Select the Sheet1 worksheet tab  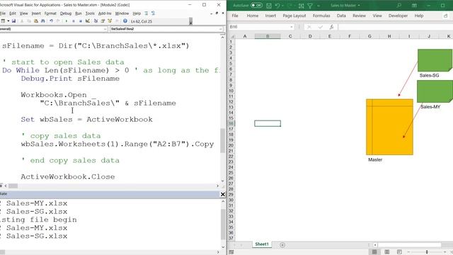(x=262, y=244)
